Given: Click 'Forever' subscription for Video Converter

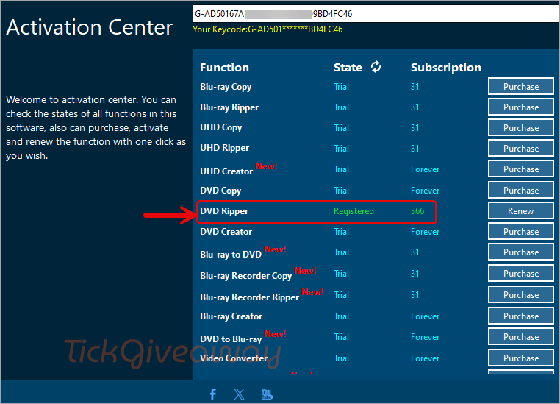Looking at the screenshot, I should [425, 358].
